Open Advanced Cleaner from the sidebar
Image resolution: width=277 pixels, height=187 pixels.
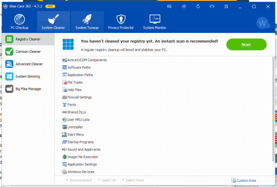coord(29,64)
